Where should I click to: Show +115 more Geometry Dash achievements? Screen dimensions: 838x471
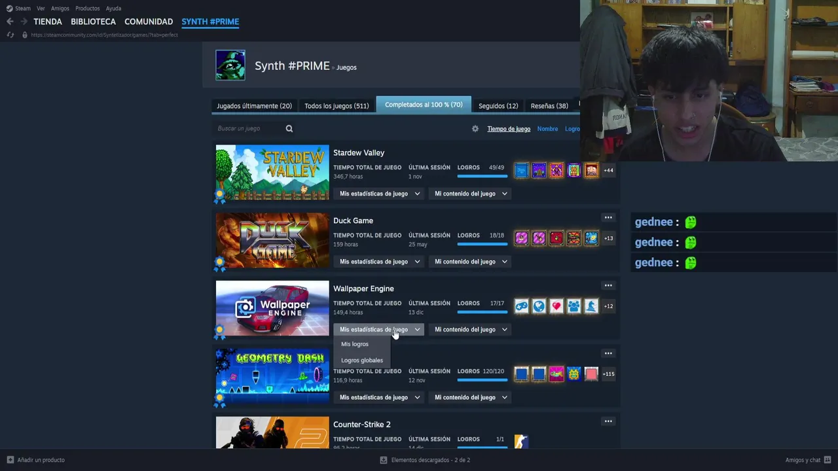pos(608,374)
